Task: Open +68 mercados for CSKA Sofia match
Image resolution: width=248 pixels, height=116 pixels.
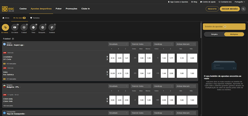Action: 8,106
